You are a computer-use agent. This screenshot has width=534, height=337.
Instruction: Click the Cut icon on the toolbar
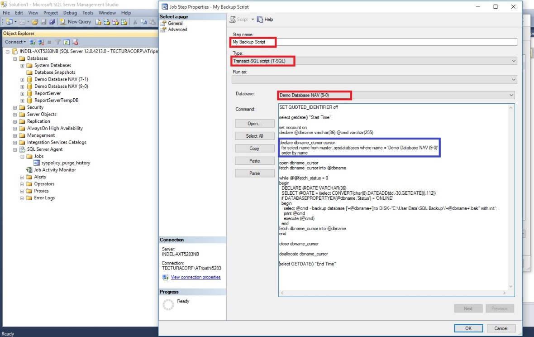pos(134,21)
